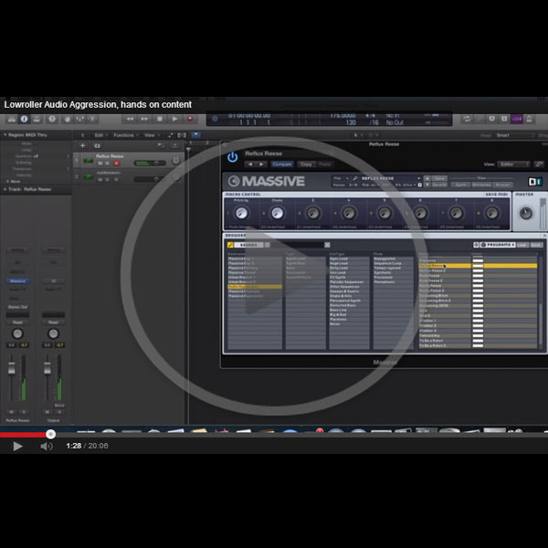This screenshot has width=548, height=548.
Task: Solo the Reflux Reese track
Action: click(x=108, y=163)
